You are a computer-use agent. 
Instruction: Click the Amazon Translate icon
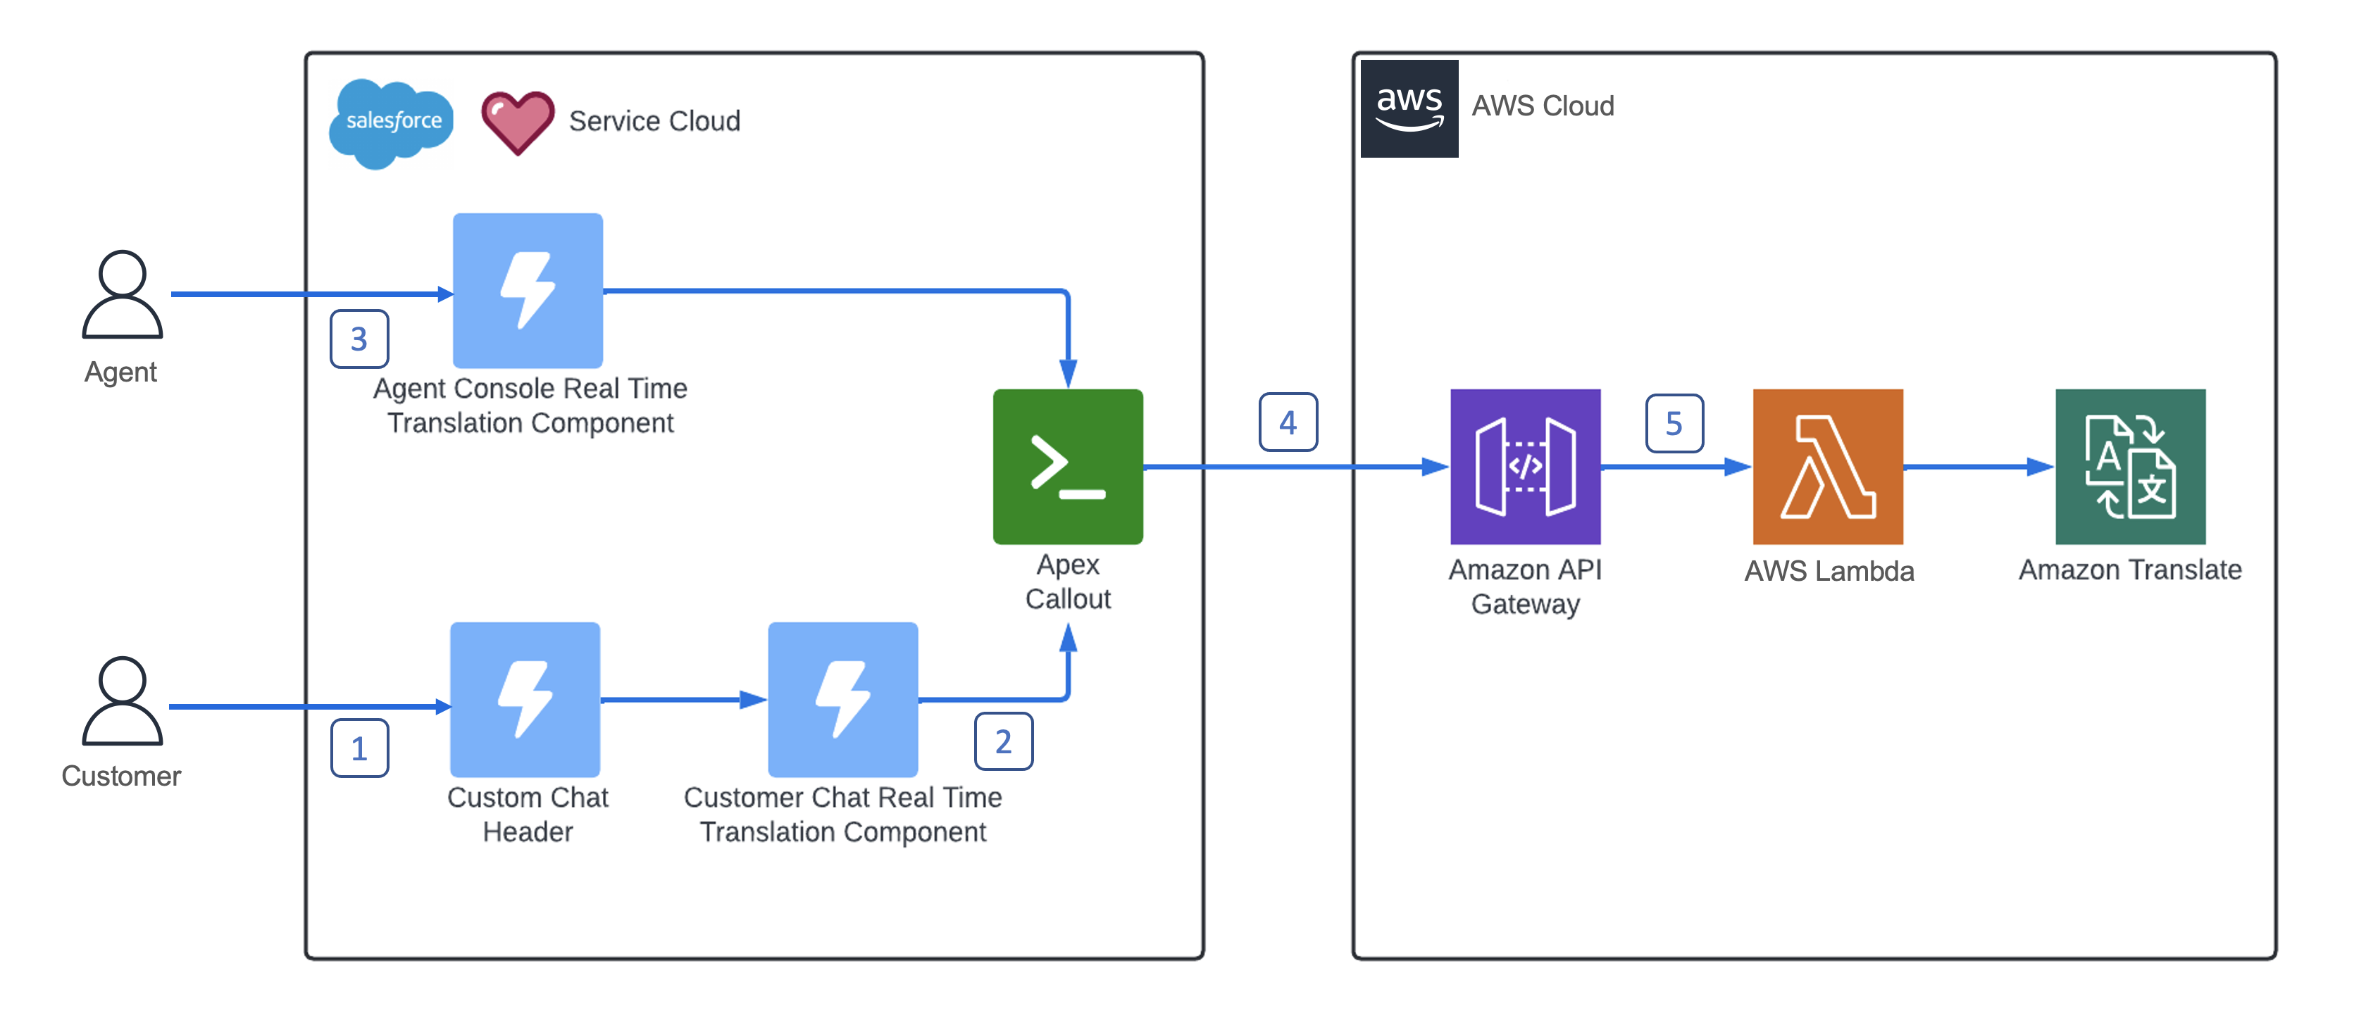pos(2129,467)
